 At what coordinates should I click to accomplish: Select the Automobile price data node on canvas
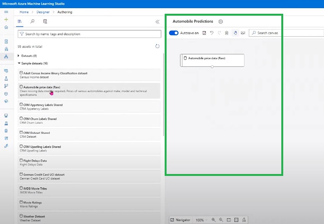click(212, 60)
